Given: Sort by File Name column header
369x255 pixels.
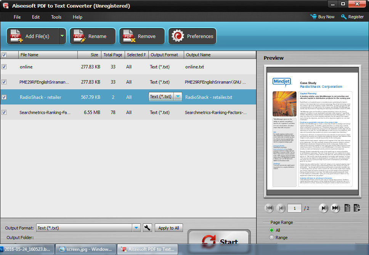Looking at the screenshot, I should click(48, 55).
